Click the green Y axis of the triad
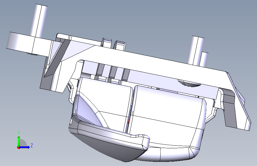The width and height of the screenshot is (257, 166). coord(19,141)
